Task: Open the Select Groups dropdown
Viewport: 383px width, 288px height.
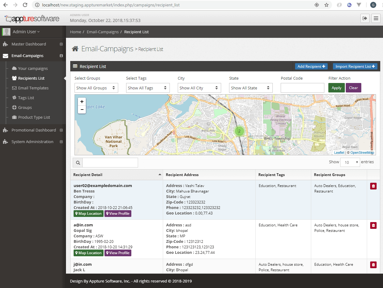Action: click(x=96, y=88)
